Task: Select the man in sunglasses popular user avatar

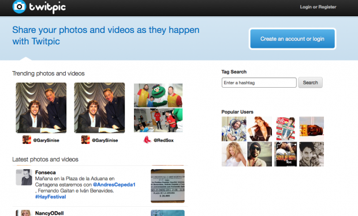Action: 260,154
